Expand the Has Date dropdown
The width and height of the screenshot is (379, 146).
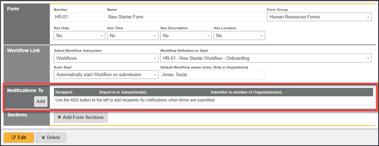(x=79, y=35)
